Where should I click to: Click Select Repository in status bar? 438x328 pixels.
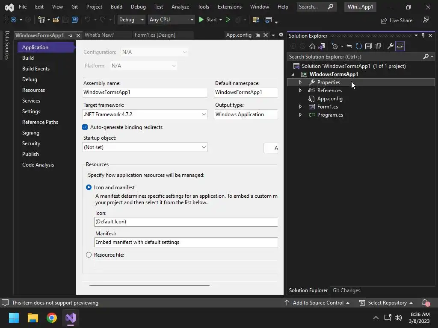point(386,303)
